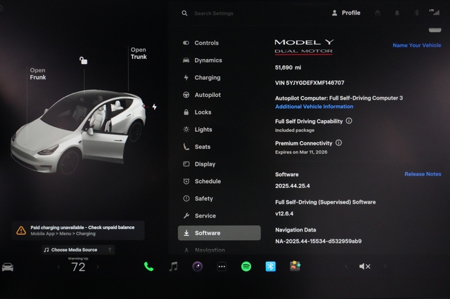The image size is (450, 299).
Task: Lower cabin temperature left arrow
Action: click(x=58, y=267)
